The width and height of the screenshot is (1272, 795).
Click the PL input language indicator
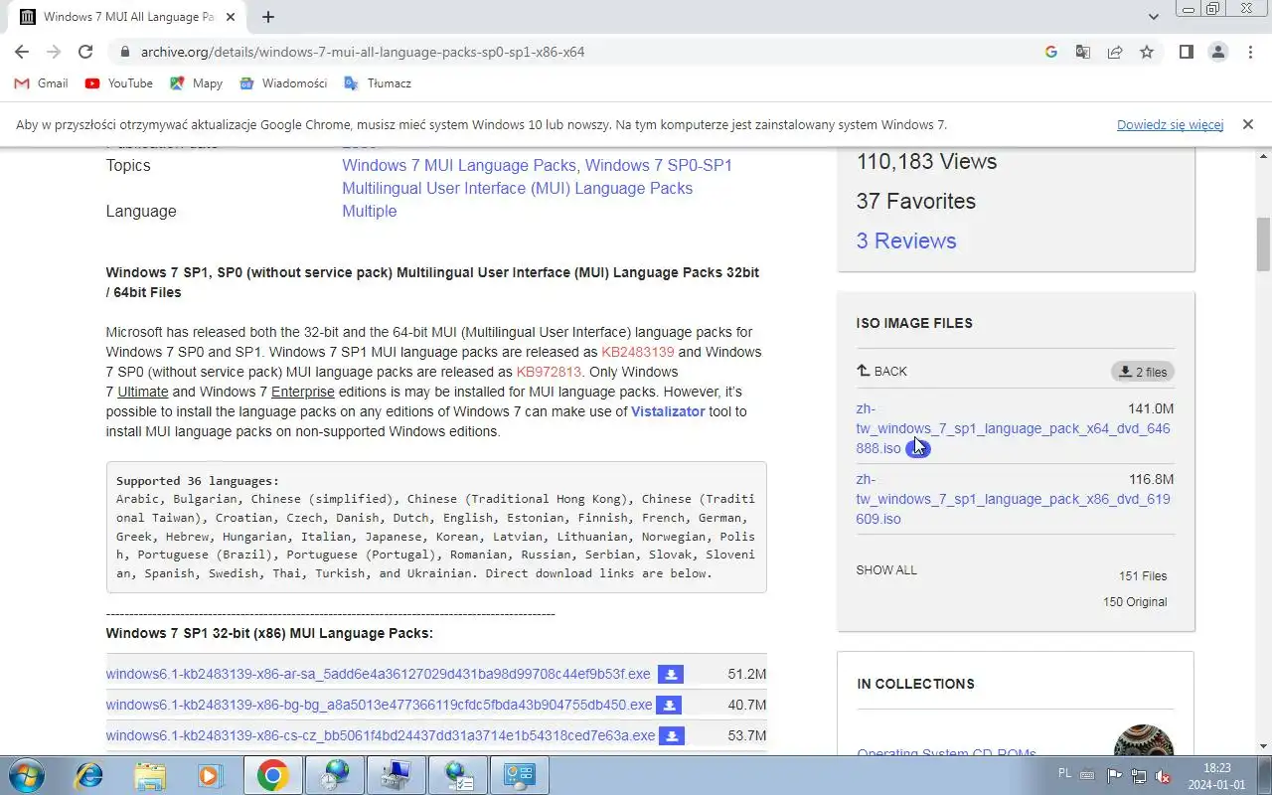[1065, 774]
